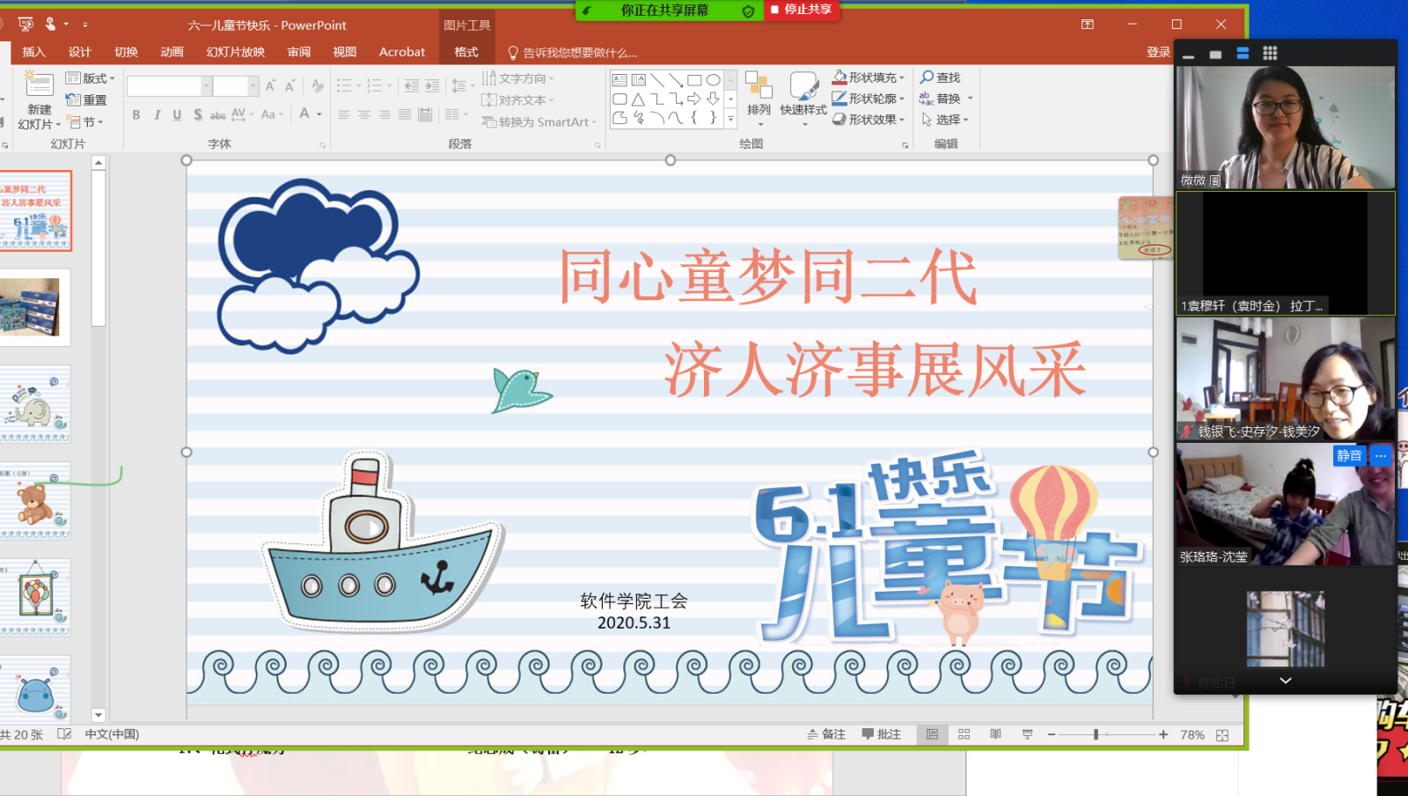
Task: Expand the shapes gallery more arrow
Action: pos(730,118)
